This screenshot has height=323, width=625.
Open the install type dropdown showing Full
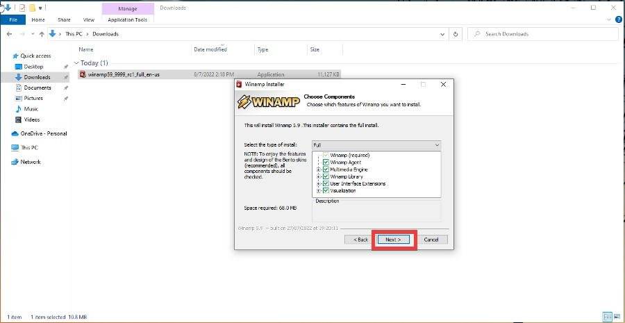click(376, 145)
